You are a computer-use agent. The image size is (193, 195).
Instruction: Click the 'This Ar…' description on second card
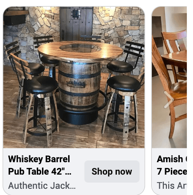172,186
